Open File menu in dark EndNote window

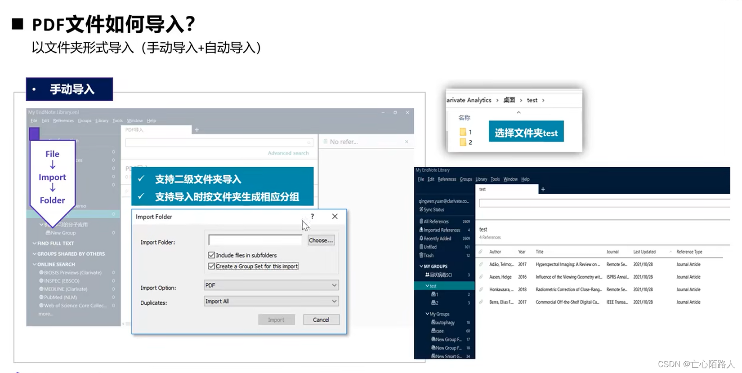pyautogui.click(x=421, y=179)
